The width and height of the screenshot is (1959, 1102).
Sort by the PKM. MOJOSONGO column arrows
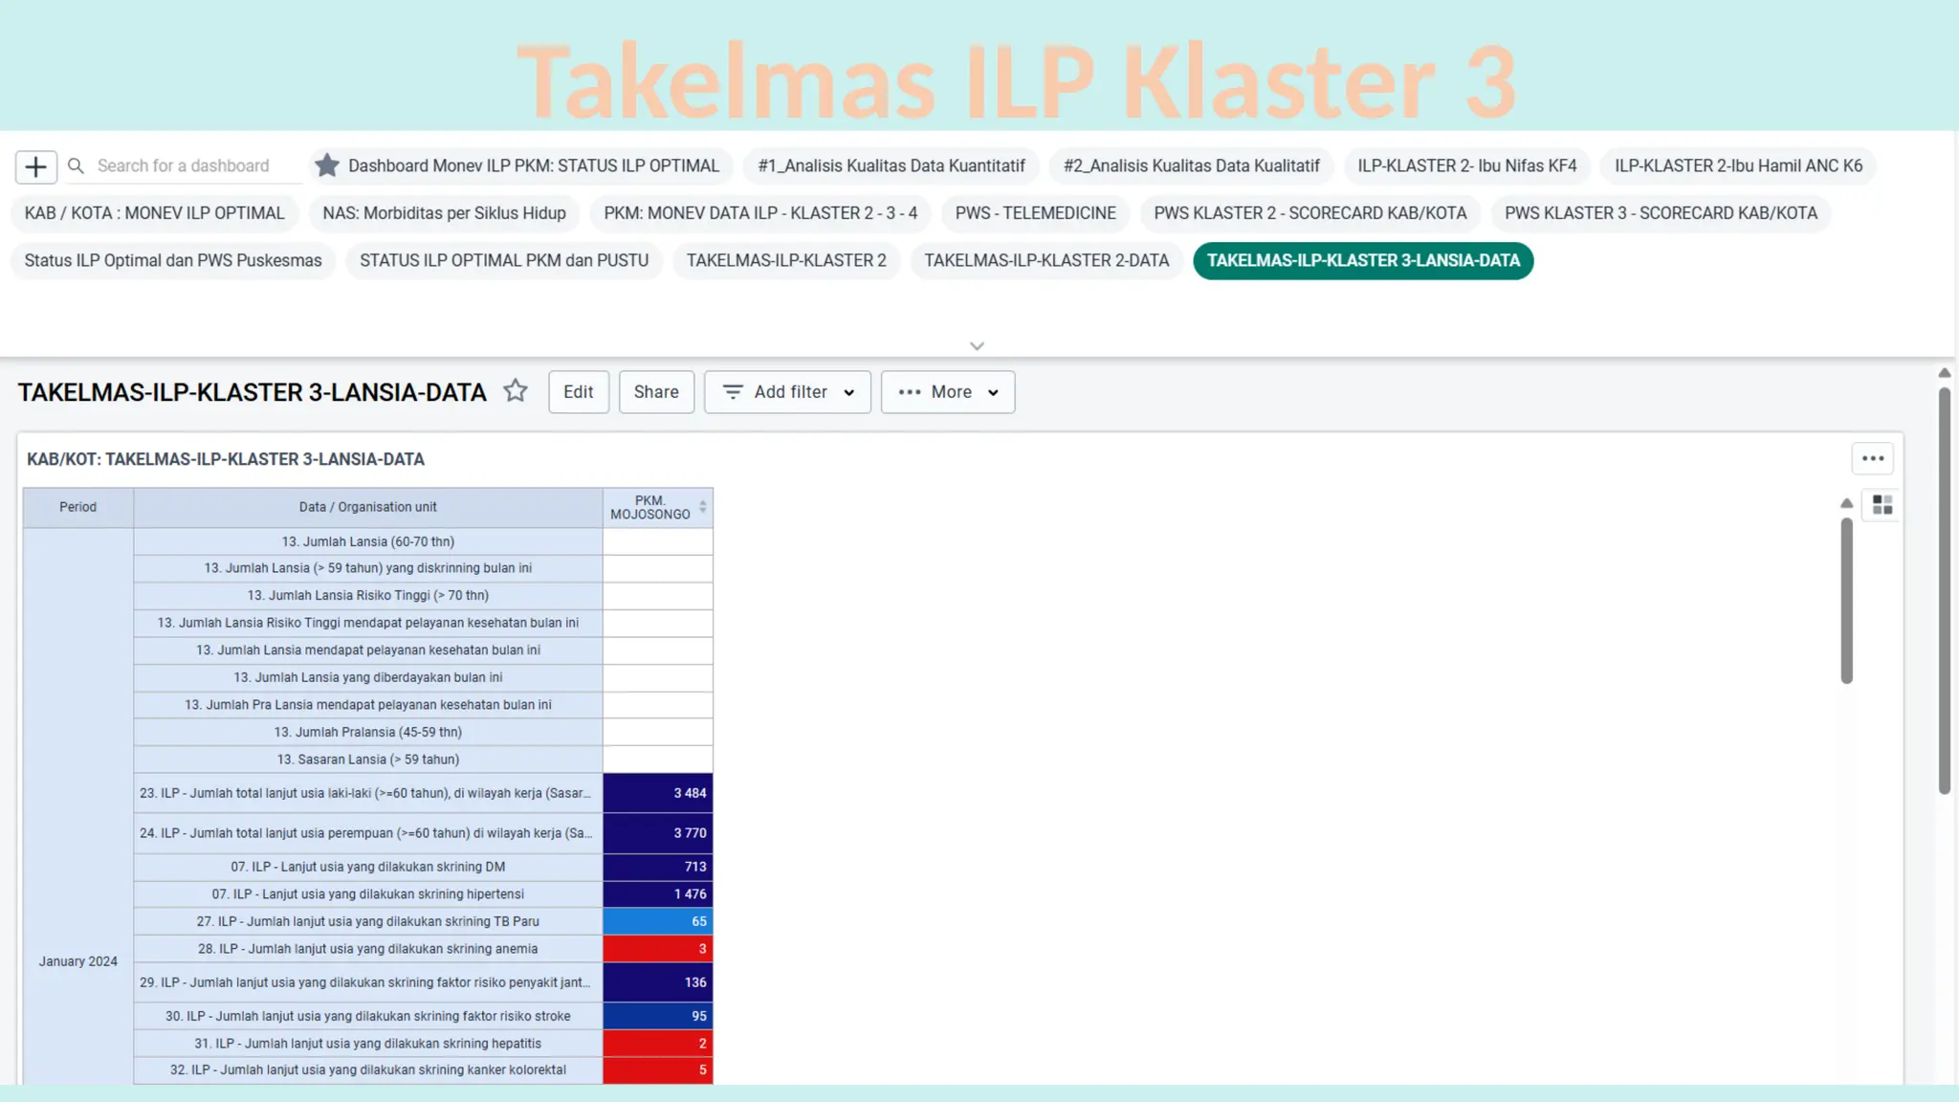(x=703, y=507)
